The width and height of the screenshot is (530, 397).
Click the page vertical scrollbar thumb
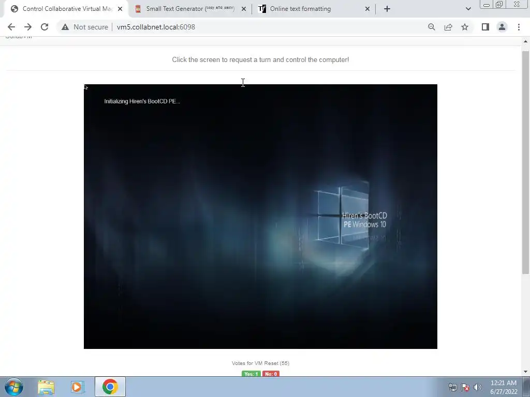pos(525,162)
